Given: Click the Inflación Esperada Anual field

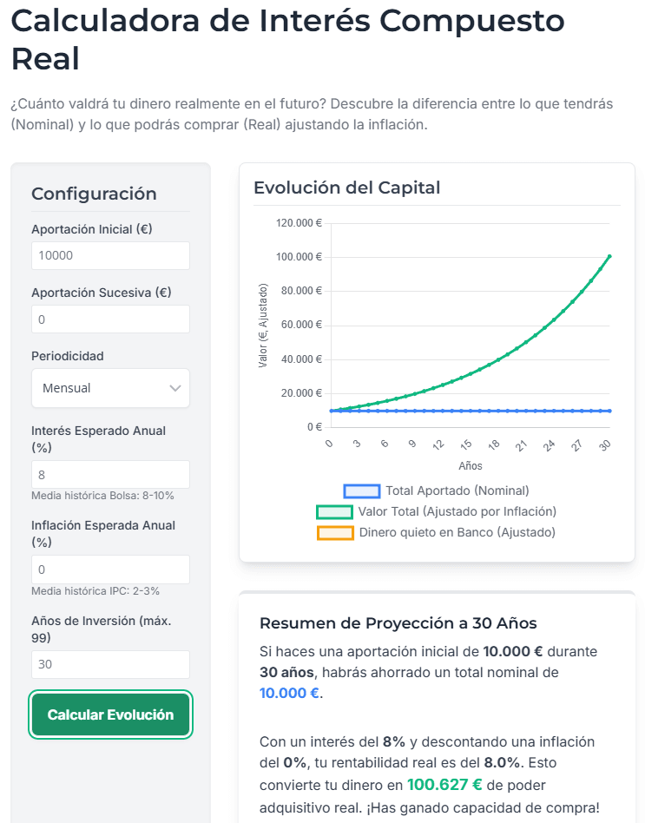Looking at the screenshot, I should (110, 569).
